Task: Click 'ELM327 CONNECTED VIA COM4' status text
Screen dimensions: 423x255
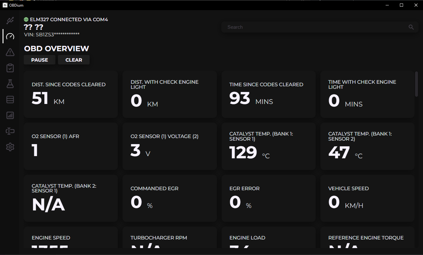Action: tap(69, 20)
